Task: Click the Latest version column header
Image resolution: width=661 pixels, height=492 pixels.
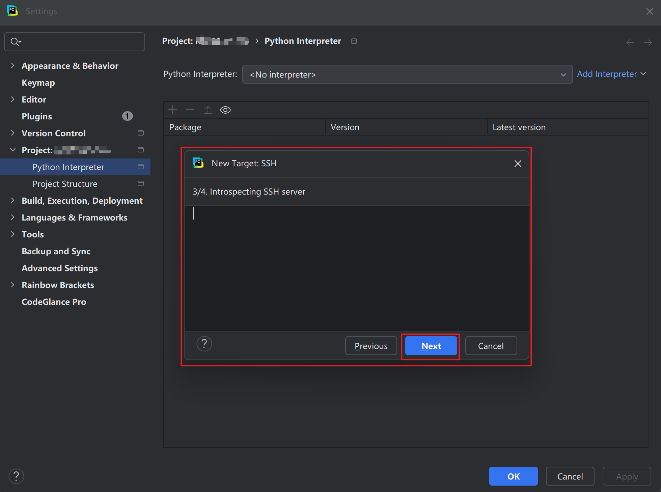Action: pyautogui.click(x=568, y=127)
